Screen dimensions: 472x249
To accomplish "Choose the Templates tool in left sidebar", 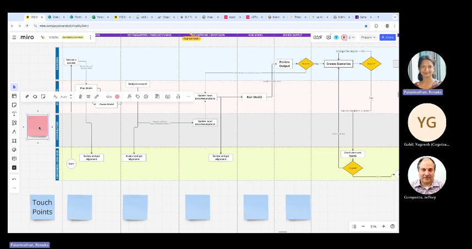I will tap(14, 96).
